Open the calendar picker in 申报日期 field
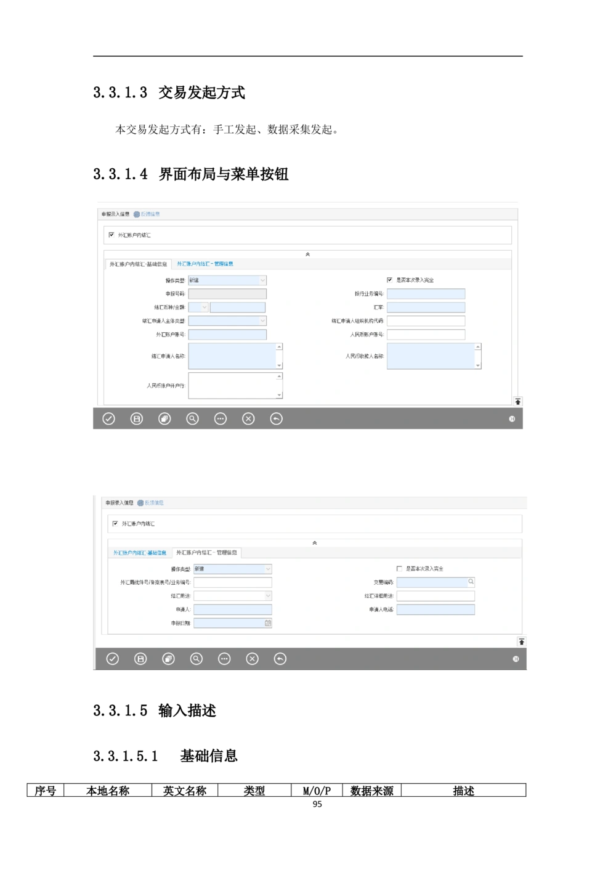Viewport: 616px width, 872px height. point(268,623)
